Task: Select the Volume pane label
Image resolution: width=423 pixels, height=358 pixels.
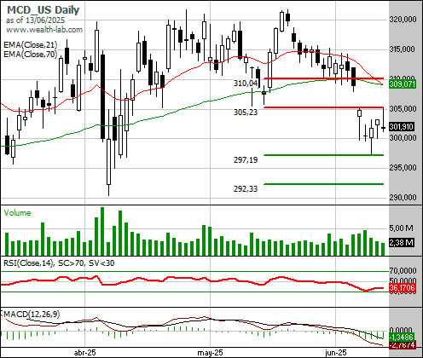Action: point(17,213)
